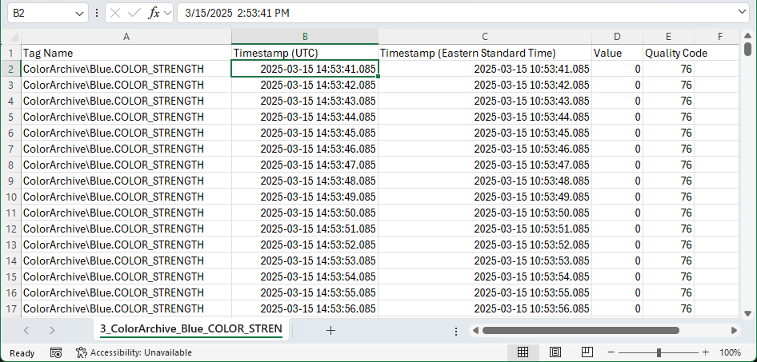The image size is (757, 362).
Task: Select column C header
Action: point(485,37)
